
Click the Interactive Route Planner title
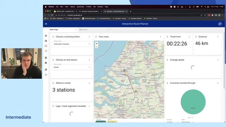click(135, 24)
